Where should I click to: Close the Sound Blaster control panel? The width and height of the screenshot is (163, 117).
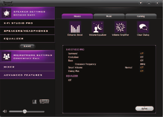coord(157,3)
